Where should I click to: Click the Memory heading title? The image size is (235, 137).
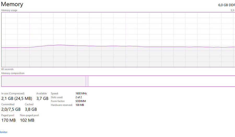[x=12, y=4]
